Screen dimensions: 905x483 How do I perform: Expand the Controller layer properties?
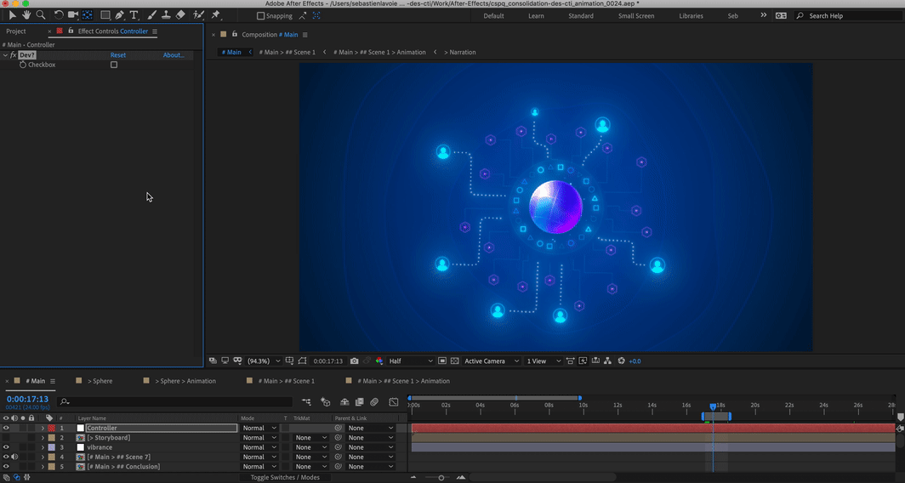43,429
